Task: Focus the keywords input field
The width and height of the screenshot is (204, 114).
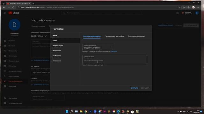Action: [115, 60]
